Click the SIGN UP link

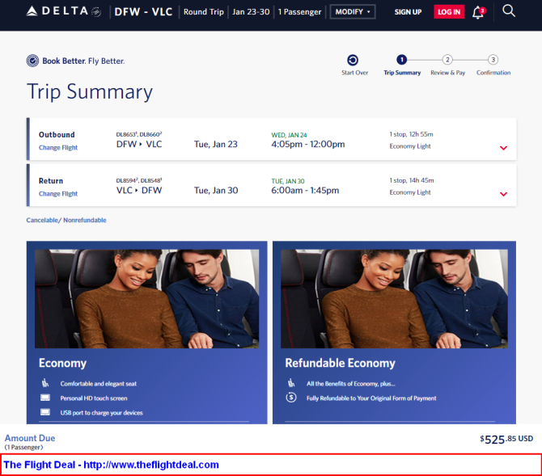[x=408, y=12]
